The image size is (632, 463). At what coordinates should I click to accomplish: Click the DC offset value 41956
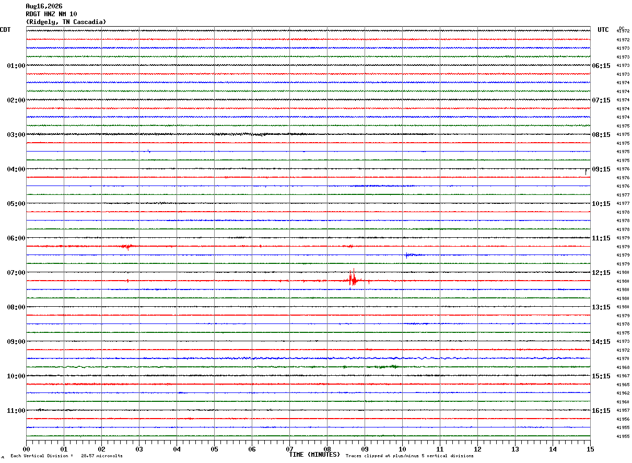623,419
